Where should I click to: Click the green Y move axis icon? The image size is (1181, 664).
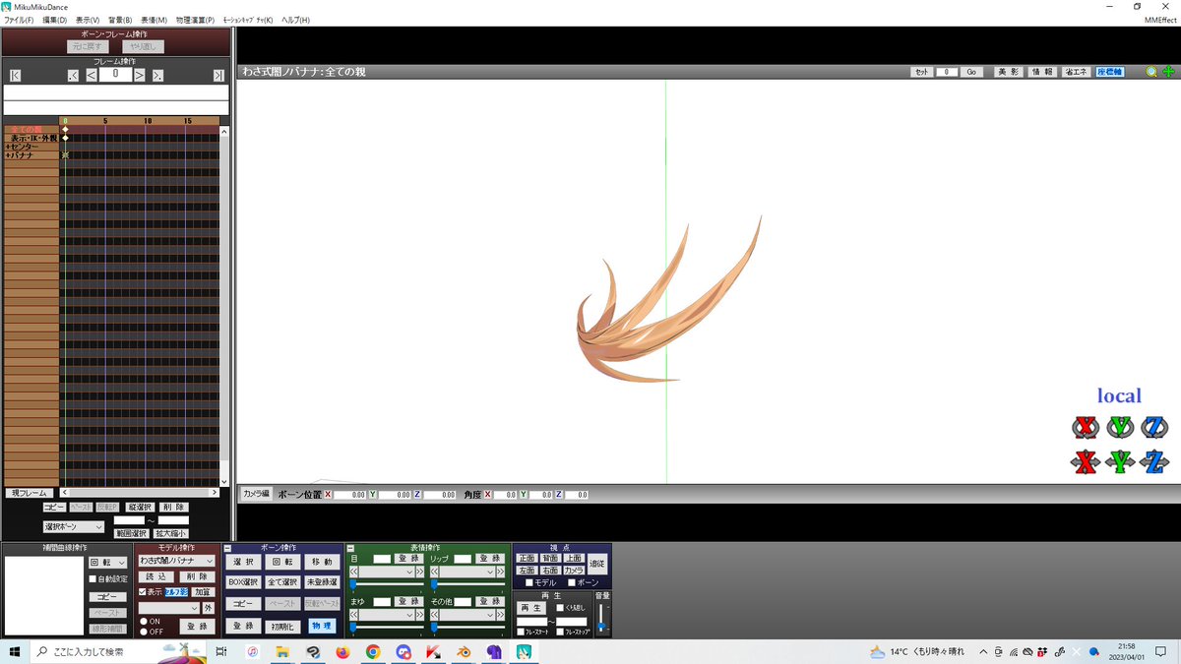click(x=1120, y=461)
